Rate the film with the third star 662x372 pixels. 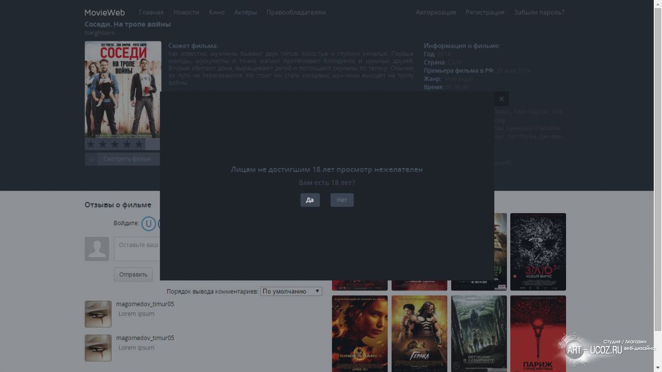point(115,144)
